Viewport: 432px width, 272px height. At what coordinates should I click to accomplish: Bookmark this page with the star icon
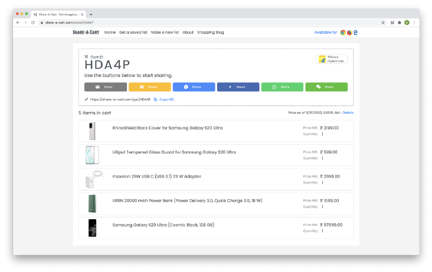(x=383, y=23)
